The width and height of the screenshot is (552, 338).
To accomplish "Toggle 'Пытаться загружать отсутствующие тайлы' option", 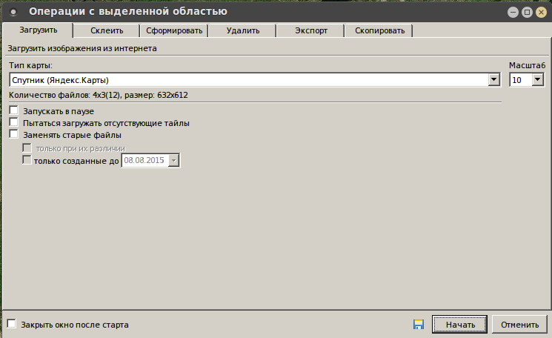I will click(14, 122).
